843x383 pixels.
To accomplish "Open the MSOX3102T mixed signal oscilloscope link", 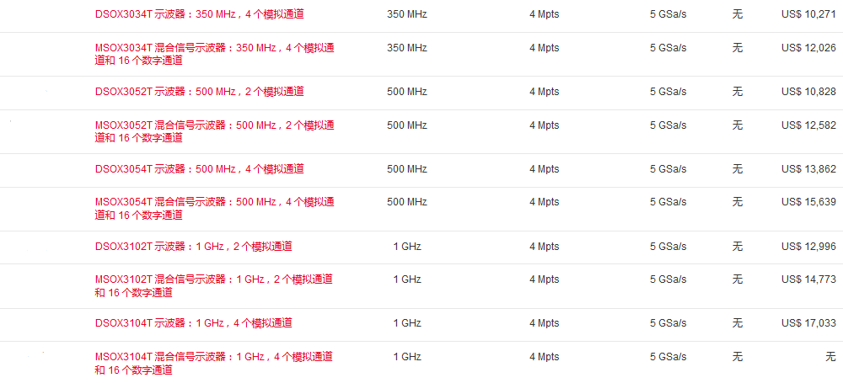I will click(x=213, y=279).
